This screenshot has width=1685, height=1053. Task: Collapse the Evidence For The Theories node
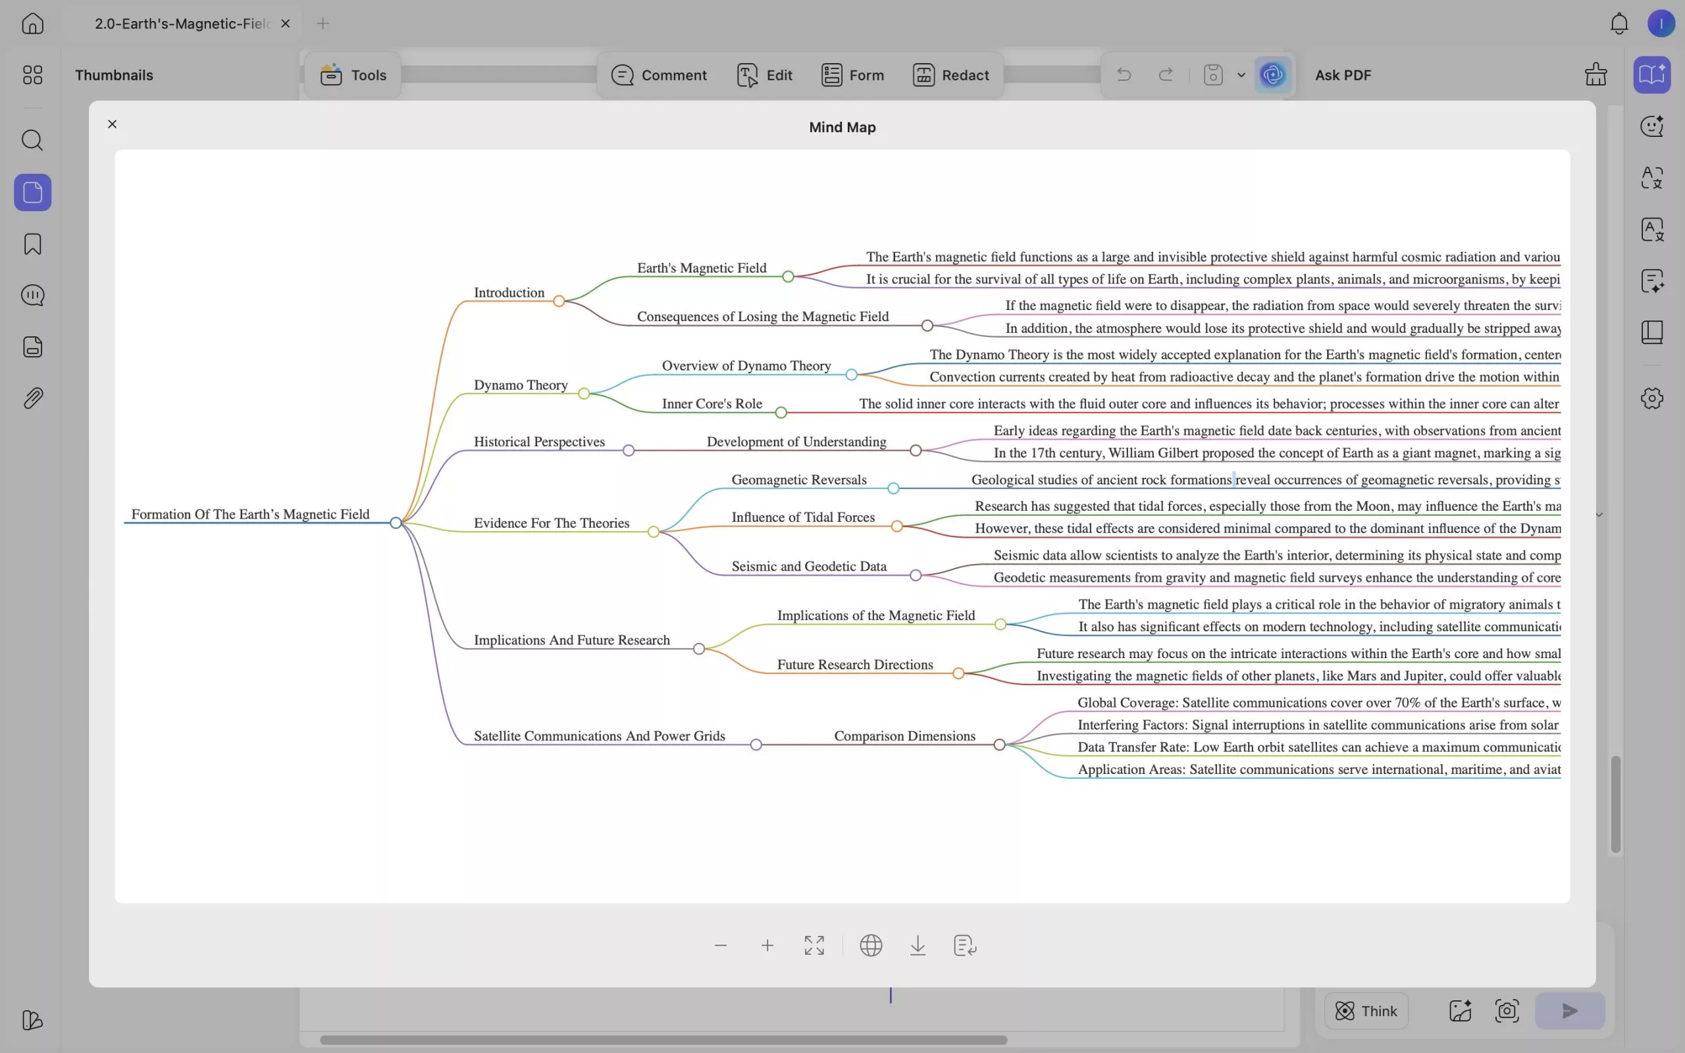pyautogui.click(x=653, y=532)
